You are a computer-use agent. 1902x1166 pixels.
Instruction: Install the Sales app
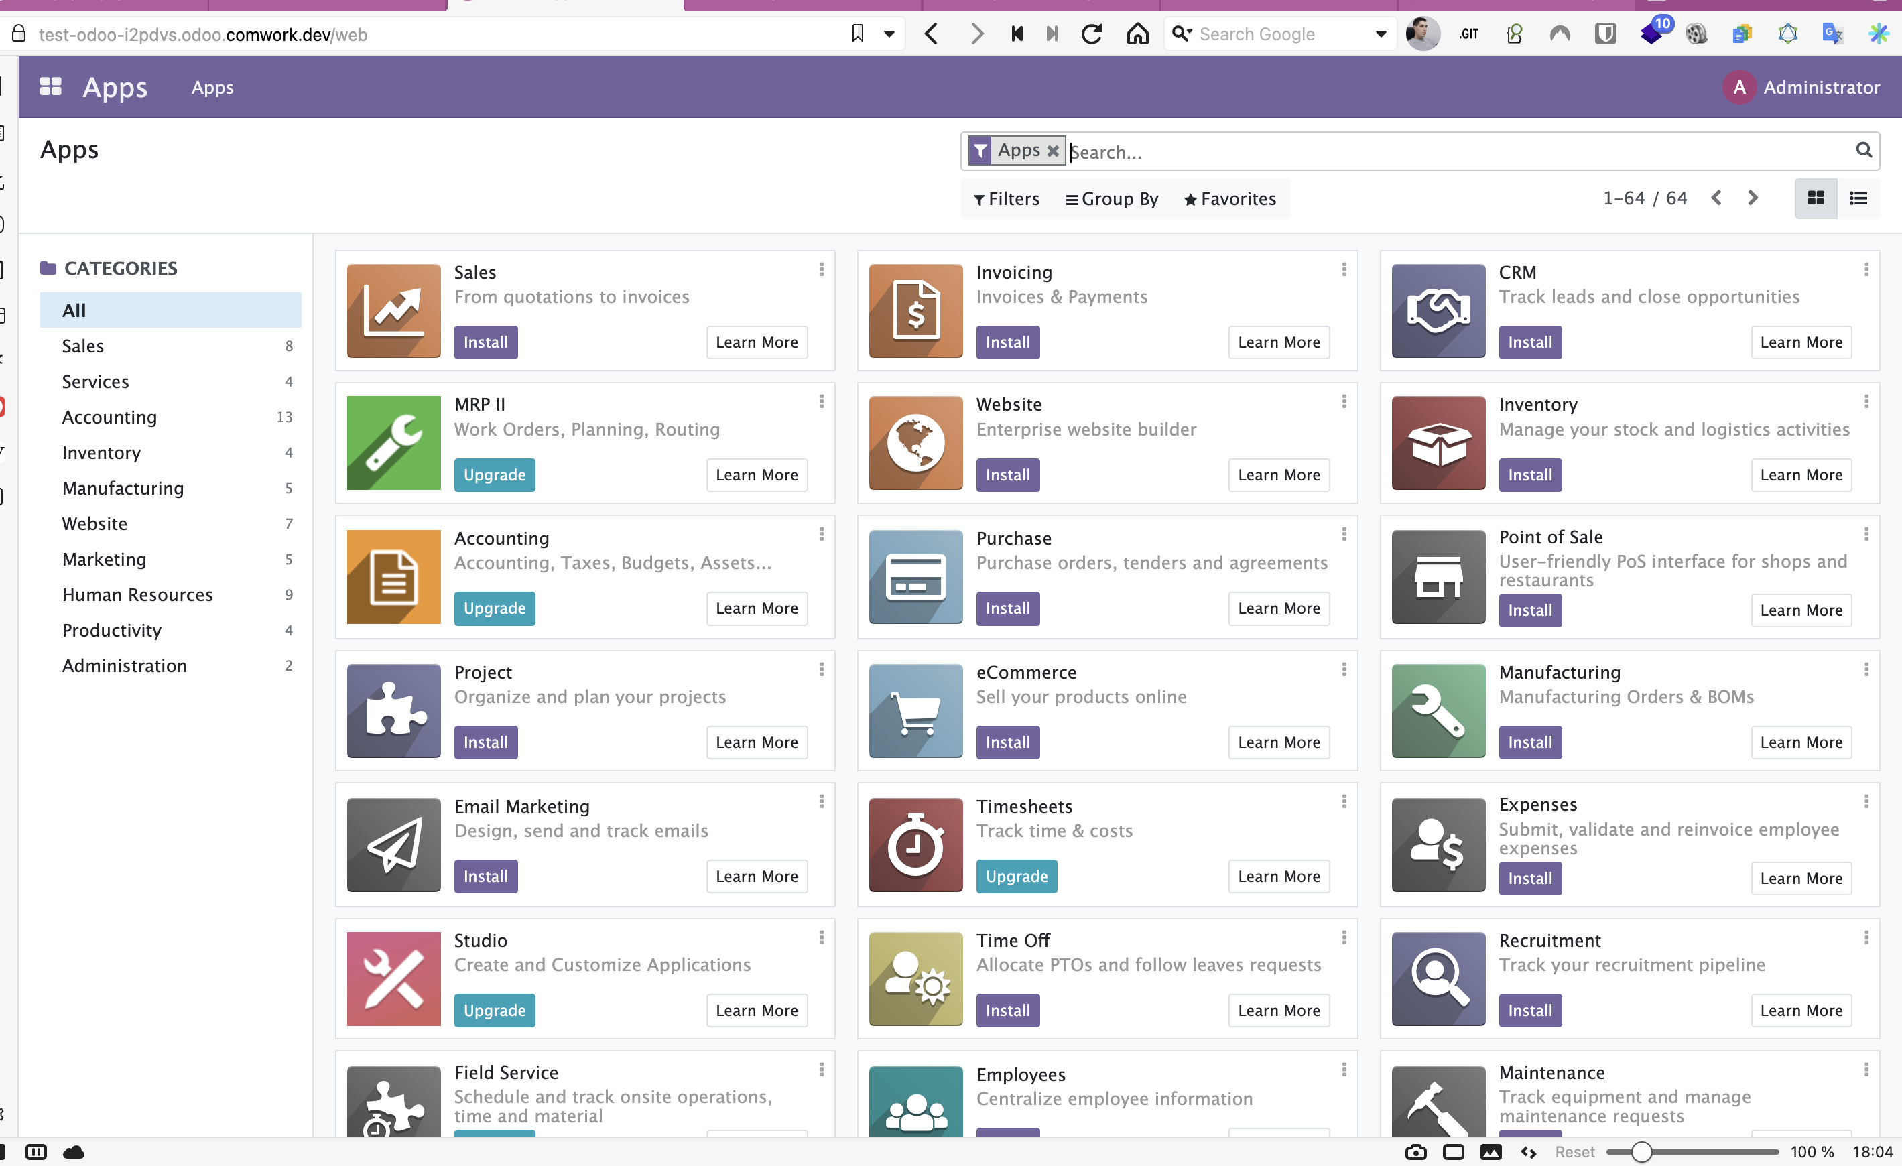coord(485,342)
